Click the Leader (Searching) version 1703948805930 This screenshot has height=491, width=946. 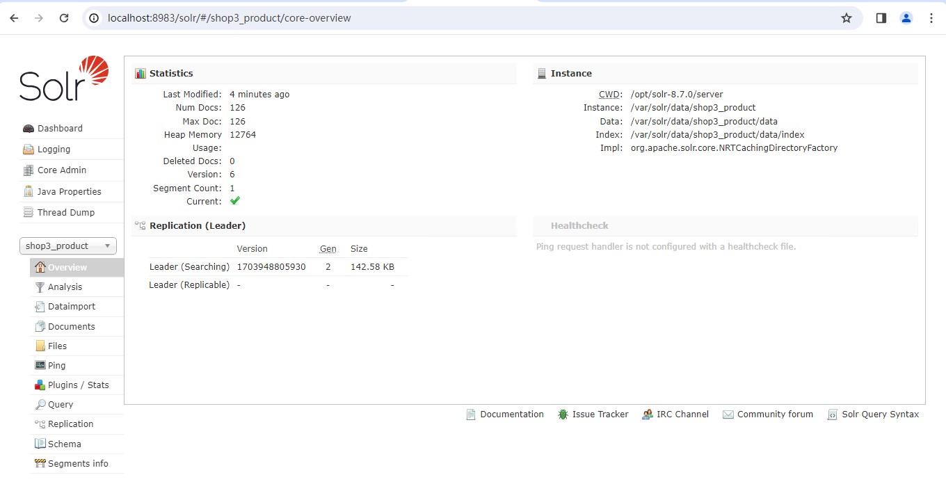pyautogui.click(x=271, y=267)
